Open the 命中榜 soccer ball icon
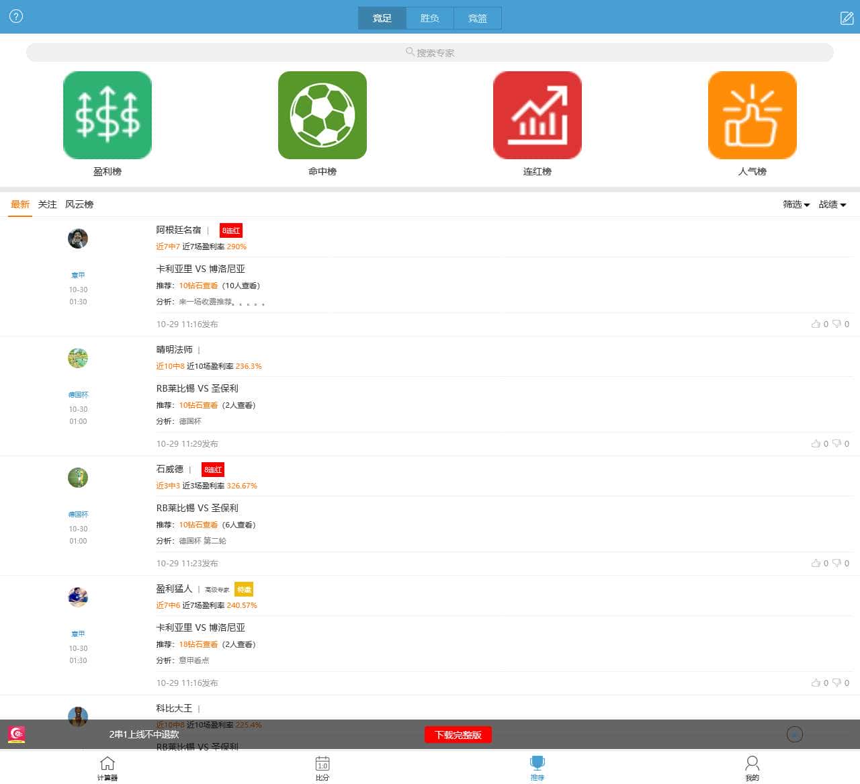Image resolution: width=860 pixels, height=784 pixels. (322, 115)
